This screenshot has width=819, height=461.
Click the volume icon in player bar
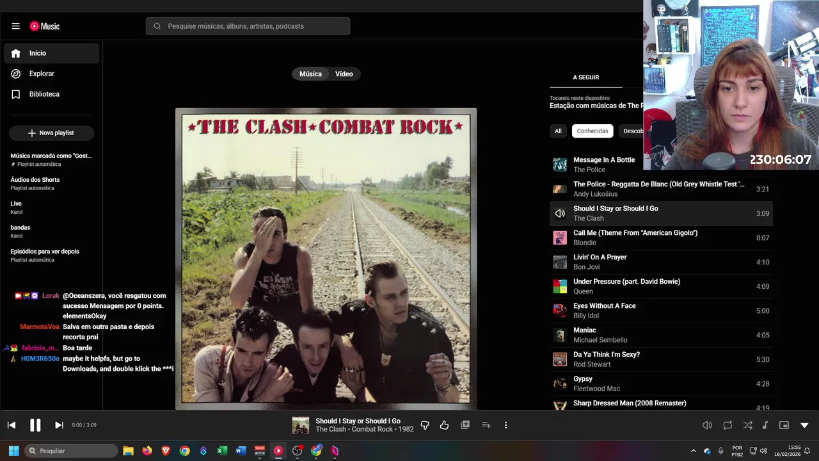tap(707, 425)
